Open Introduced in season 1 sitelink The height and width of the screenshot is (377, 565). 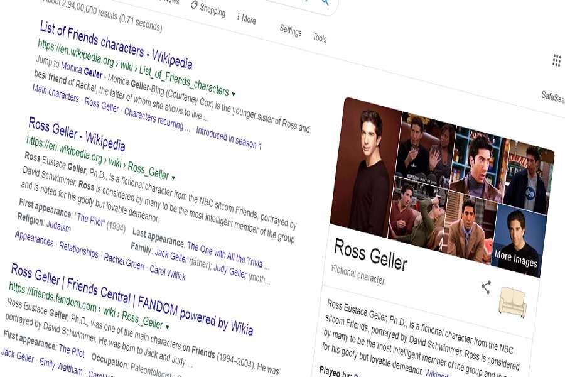coord(229,138)
